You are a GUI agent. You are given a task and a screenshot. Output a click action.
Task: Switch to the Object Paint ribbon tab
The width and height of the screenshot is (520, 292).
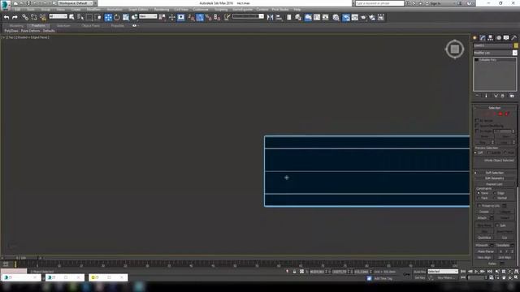click(x=90, y=25)
